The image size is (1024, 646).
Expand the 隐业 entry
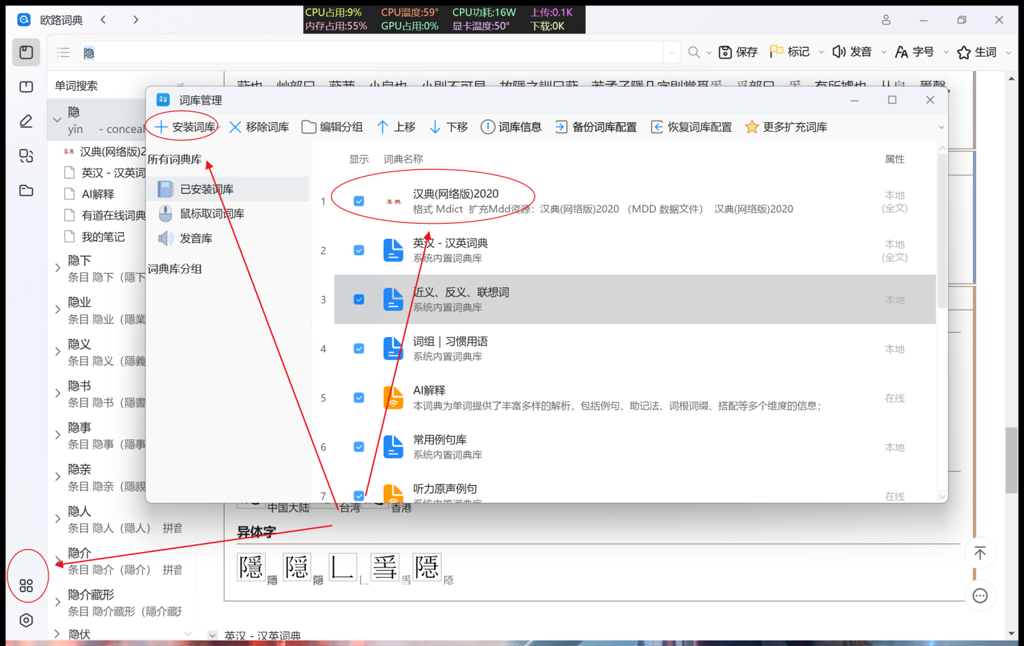[x=57, y=310]
